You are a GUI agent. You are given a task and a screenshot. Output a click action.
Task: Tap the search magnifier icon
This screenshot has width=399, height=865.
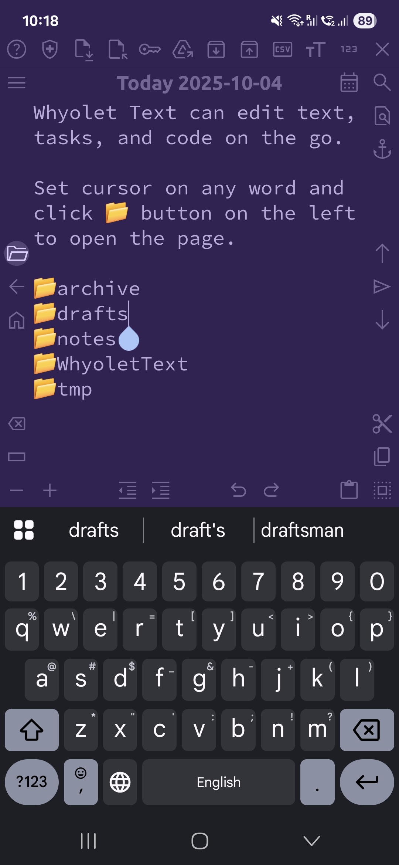pos(382,82)
